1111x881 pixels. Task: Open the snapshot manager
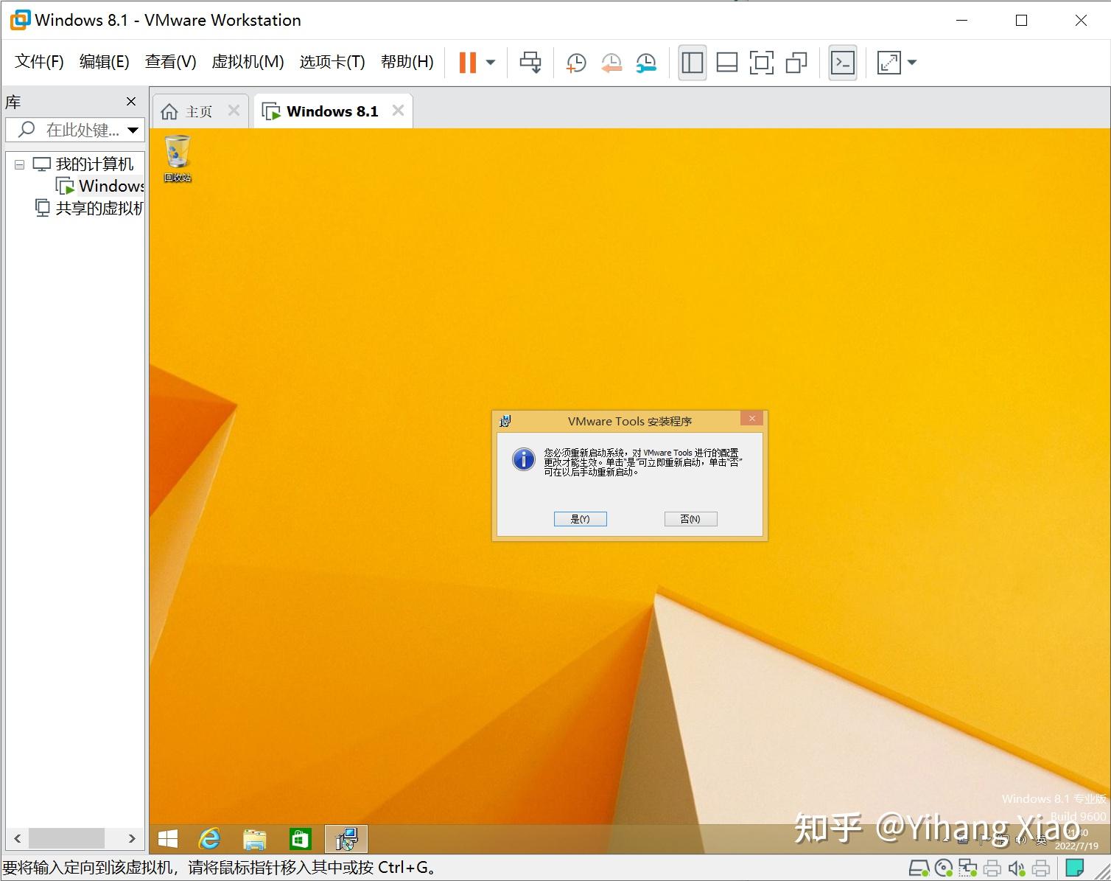pyautogui.click(x=646, y=63)
